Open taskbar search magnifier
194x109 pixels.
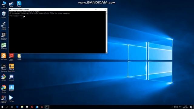pyautogui.click(x=7, y=107)
